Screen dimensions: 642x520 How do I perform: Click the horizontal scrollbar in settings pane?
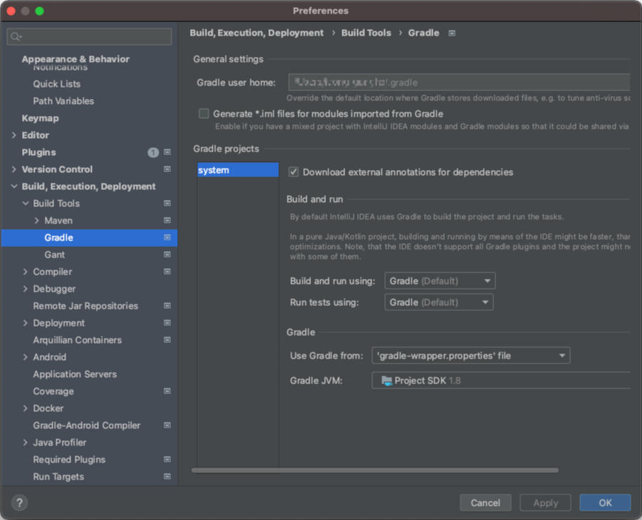[x=375, y=470]
